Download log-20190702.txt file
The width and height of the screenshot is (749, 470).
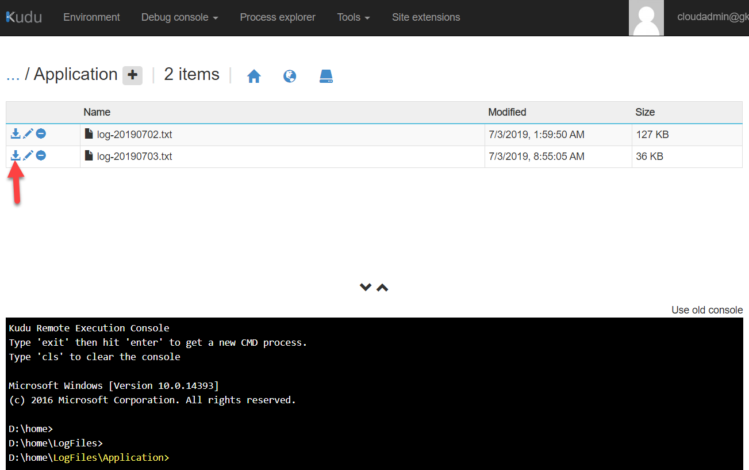(16, 134)
